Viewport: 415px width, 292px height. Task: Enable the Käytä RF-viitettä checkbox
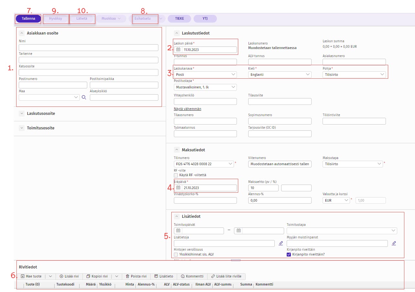click(x=176, y=175)
